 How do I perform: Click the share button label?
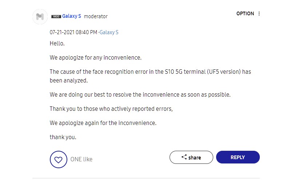pyautogui.click(x=195, y=158)
